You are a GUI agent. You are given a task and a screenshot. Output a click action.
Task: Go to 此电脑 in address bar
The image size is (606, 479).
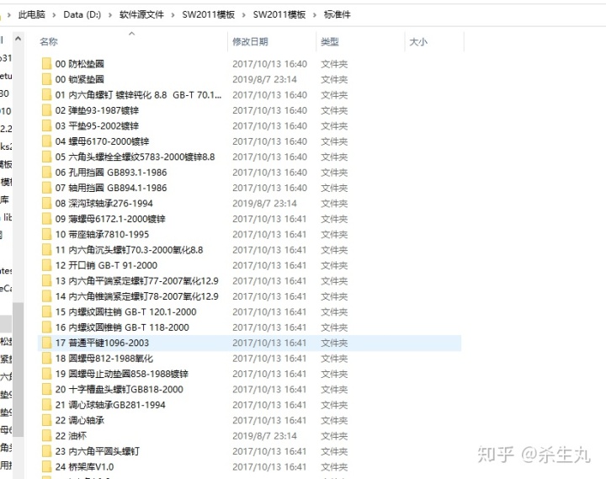point(32,14)
